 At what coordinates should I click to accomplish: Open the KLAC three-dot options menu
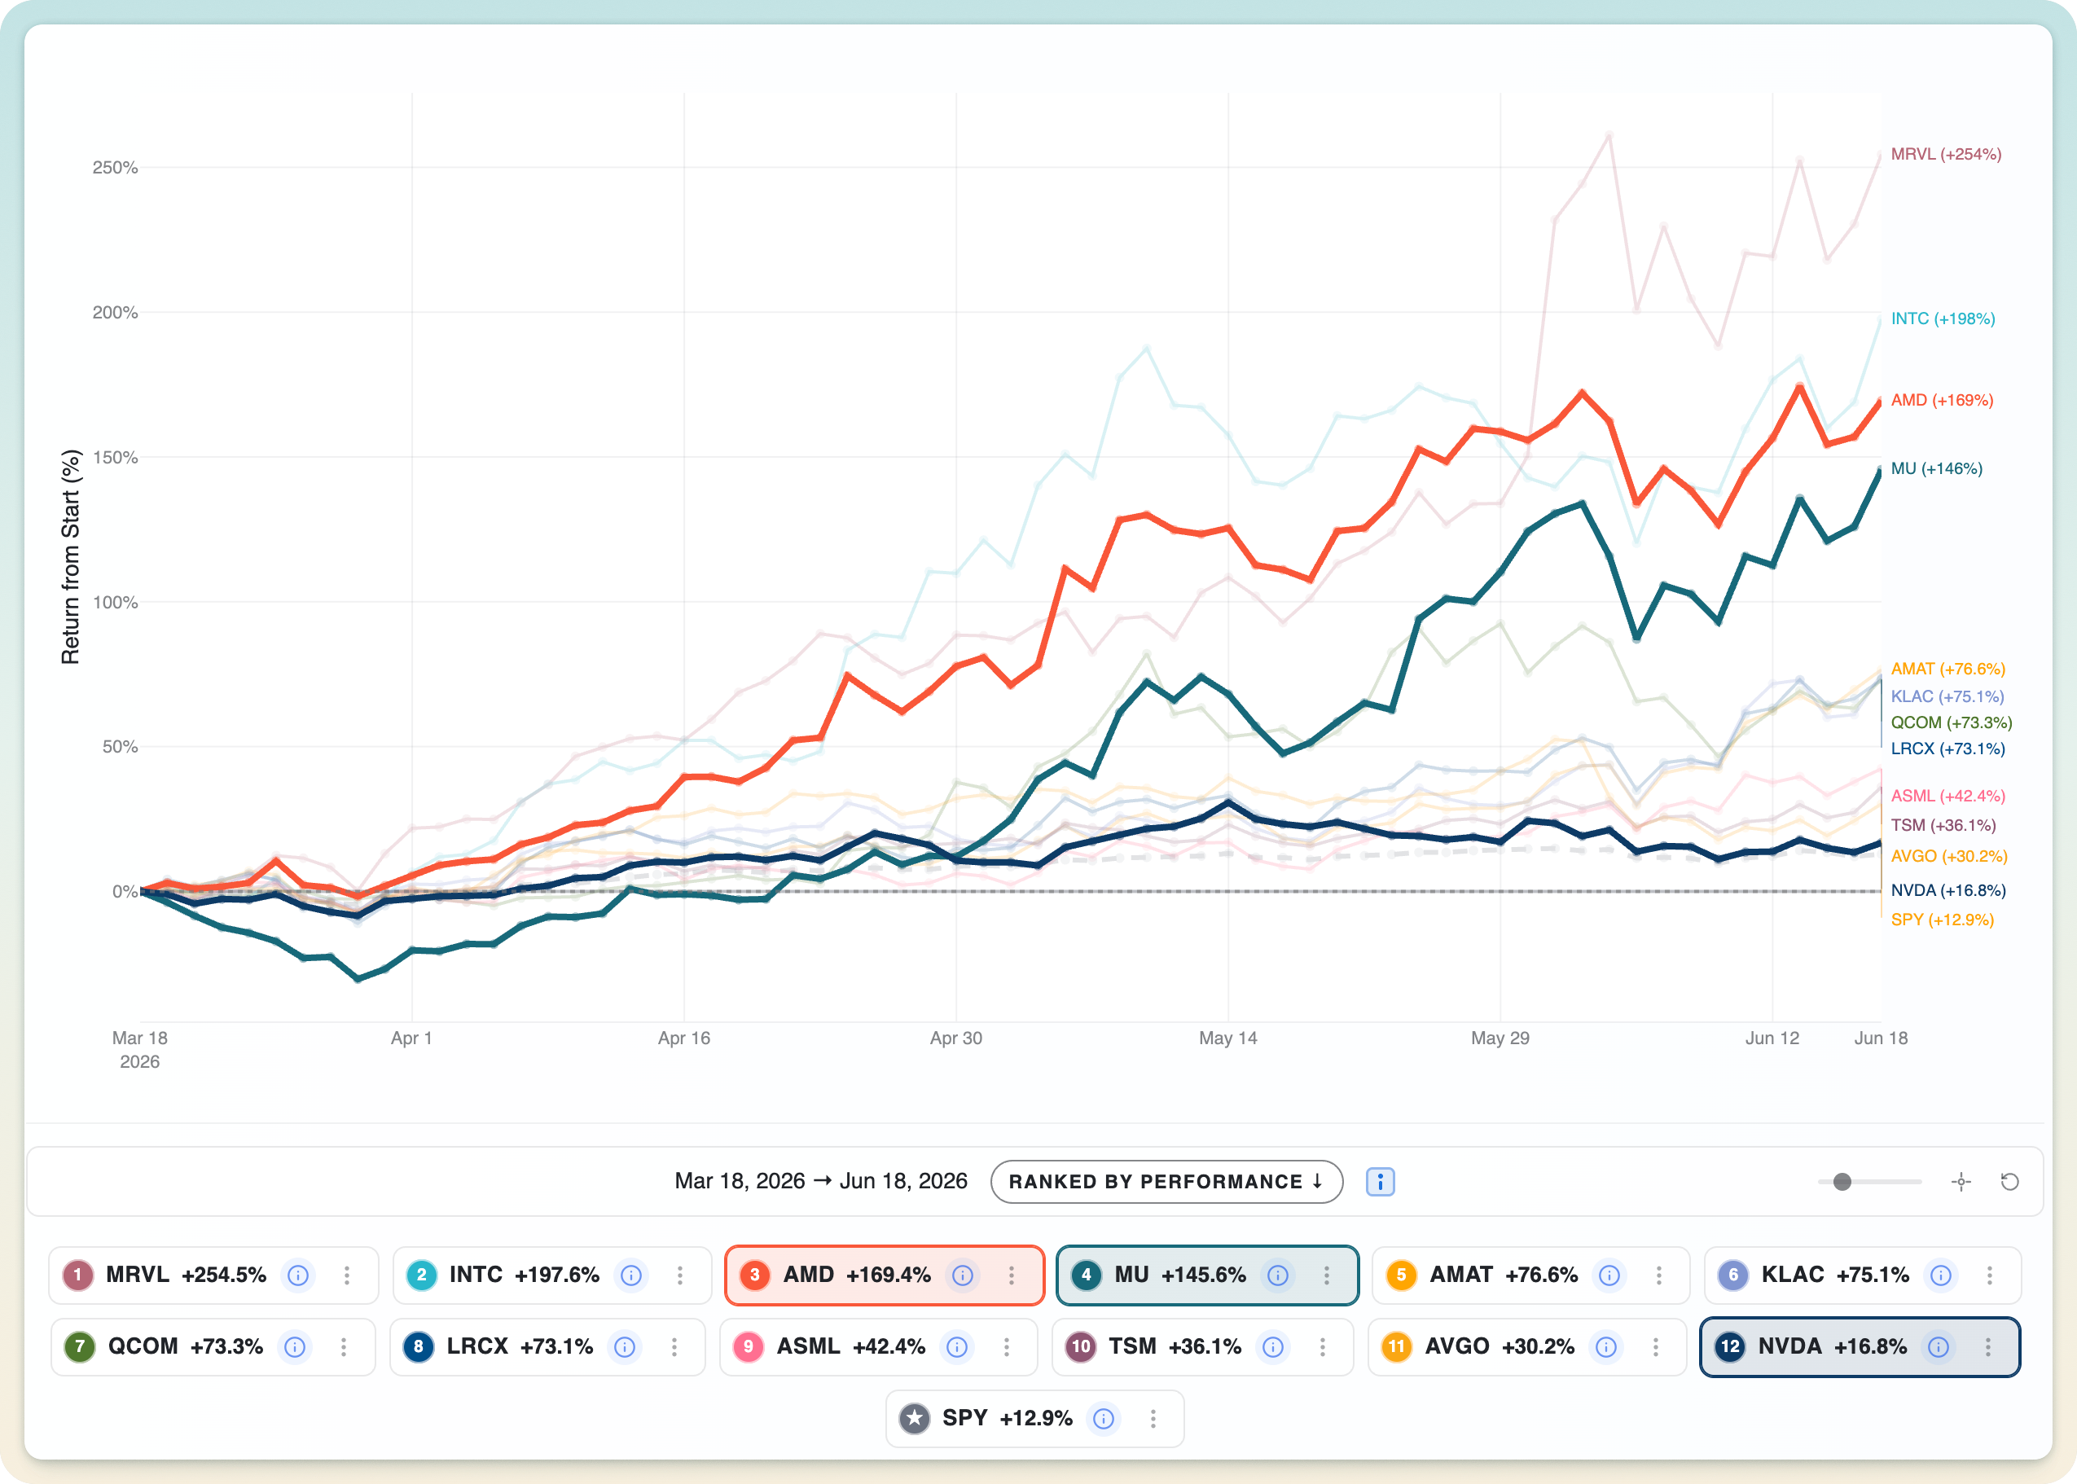(1989, 1275)
